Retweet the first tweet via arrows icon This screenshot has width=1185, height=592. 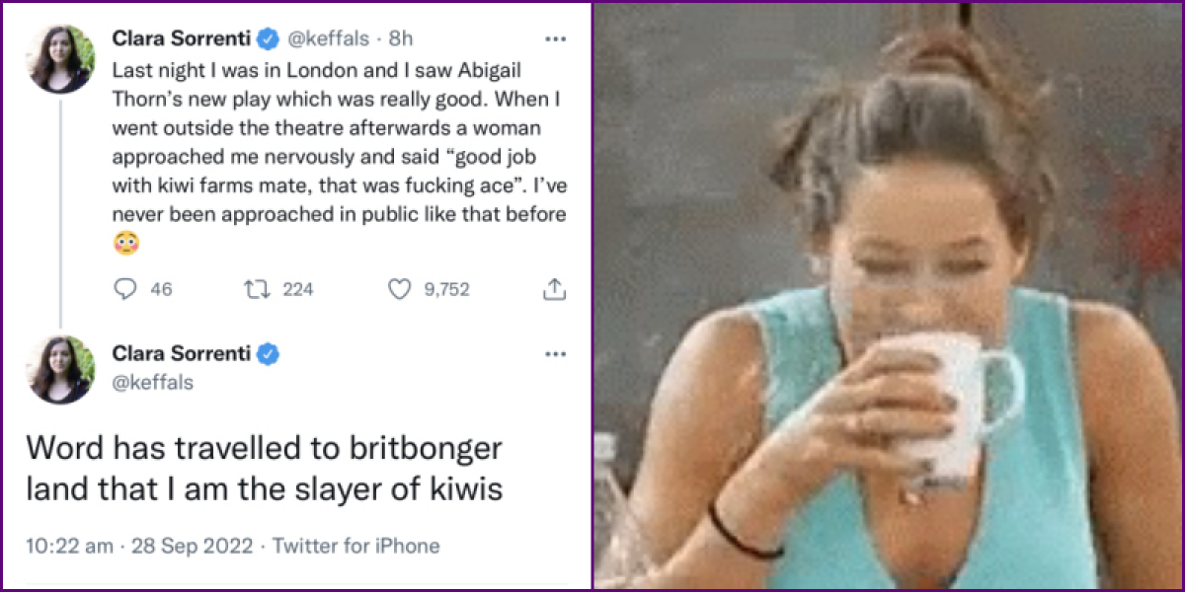pos(255,289)
